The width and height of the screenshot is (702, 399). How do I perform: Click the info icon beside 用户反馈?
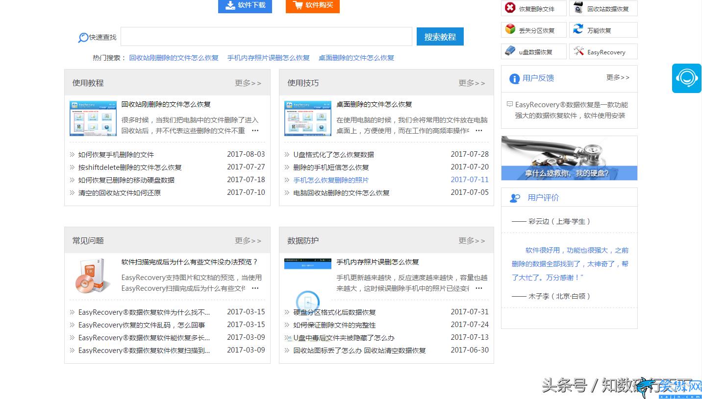point(514,79)
